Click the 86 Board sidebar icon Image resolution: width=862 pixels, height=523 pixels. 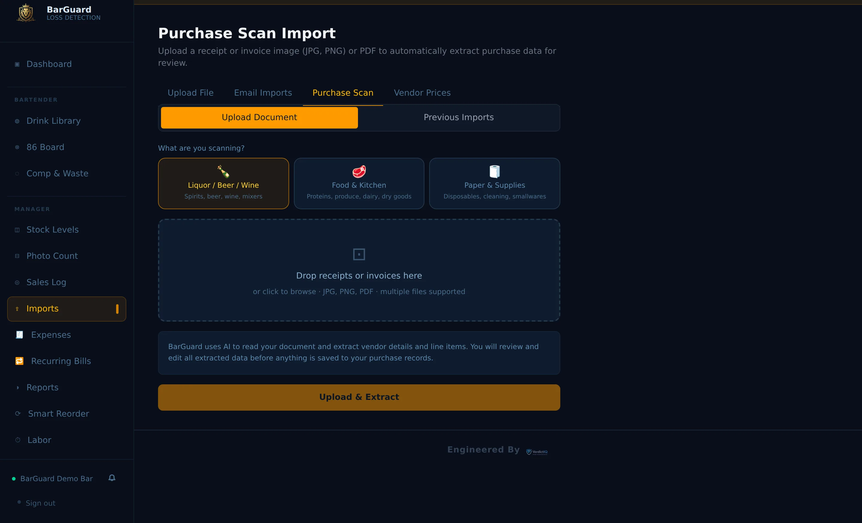coord(17,147)
